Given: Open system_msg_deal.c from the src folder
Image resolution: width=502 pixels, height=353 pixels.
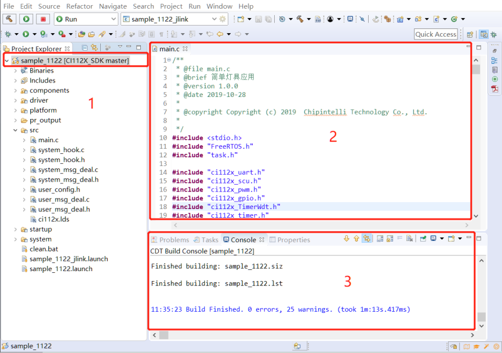Looking at the screenshot, I should (x=68, y=170).
